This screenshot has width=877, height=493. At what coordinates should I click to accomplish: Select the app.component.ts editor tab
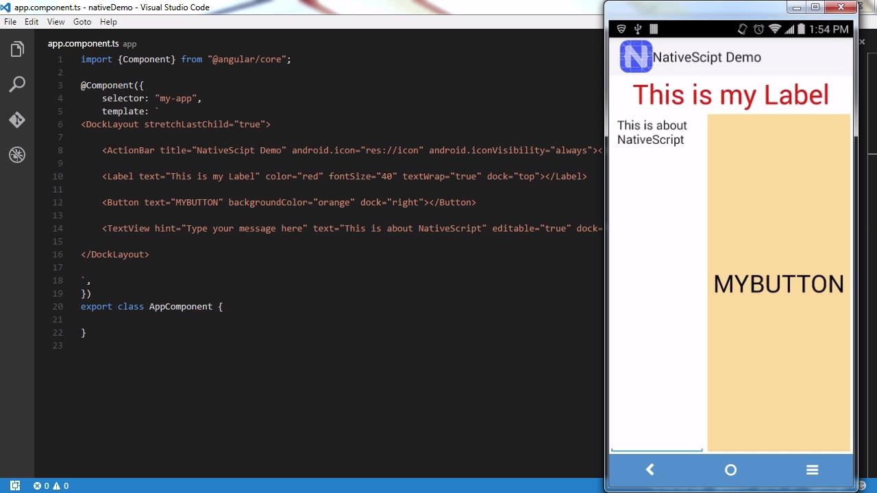(x=83, y=44)
